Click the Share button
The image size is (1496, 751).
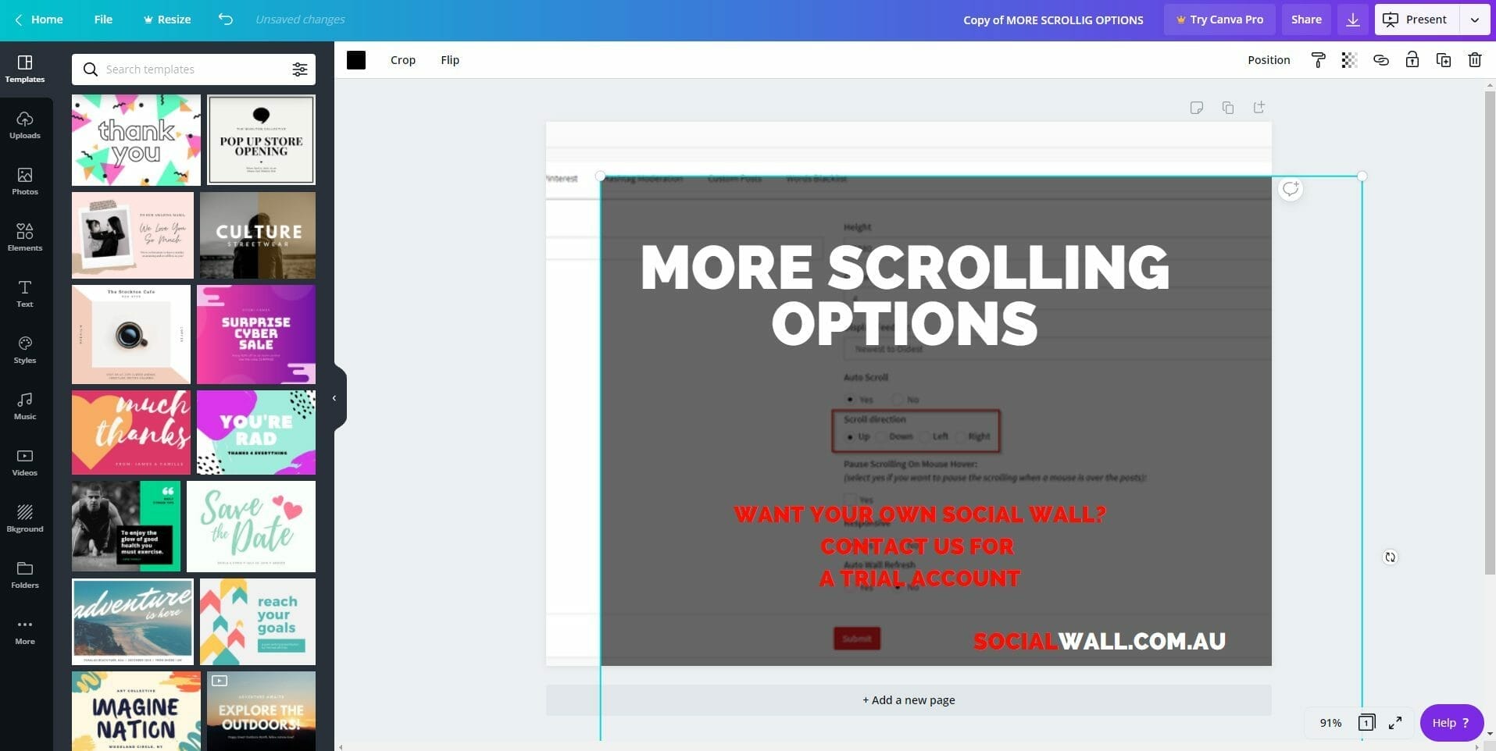(x=1305, y=20)
